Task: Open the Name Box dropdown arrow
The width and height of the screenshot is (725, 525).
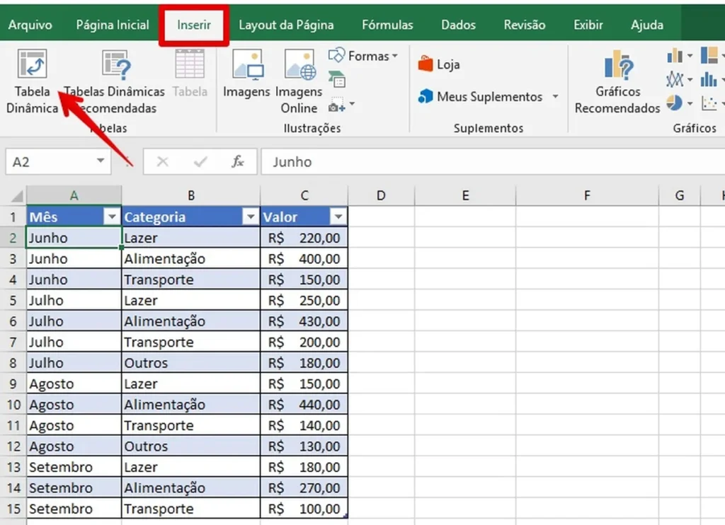Action: coord(99,161)
